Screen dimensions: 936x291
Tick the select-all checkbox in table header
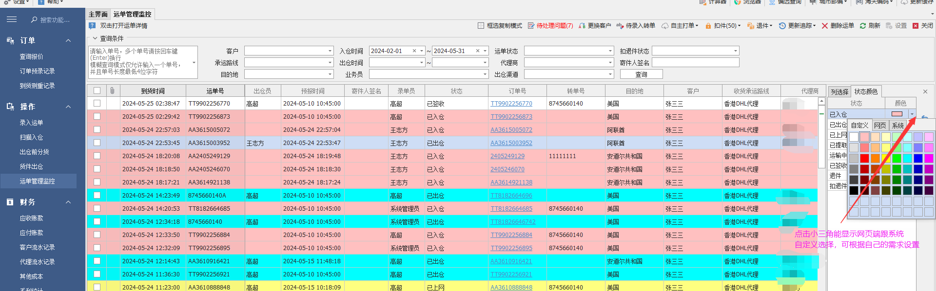(x=97, y=91)
